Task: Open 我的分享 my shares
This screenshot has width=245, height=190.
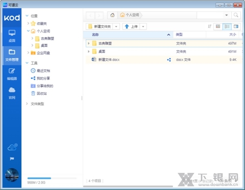Action: [40, 78]
